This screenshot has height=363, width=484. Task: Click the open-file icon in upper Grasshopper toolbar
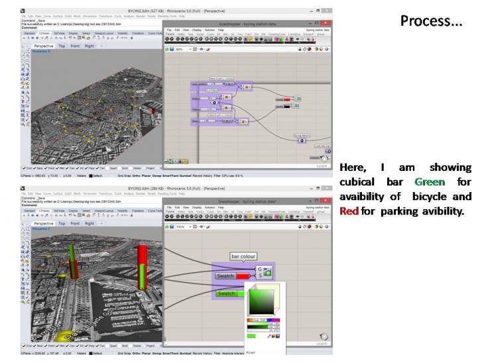(x=166, y=49)
